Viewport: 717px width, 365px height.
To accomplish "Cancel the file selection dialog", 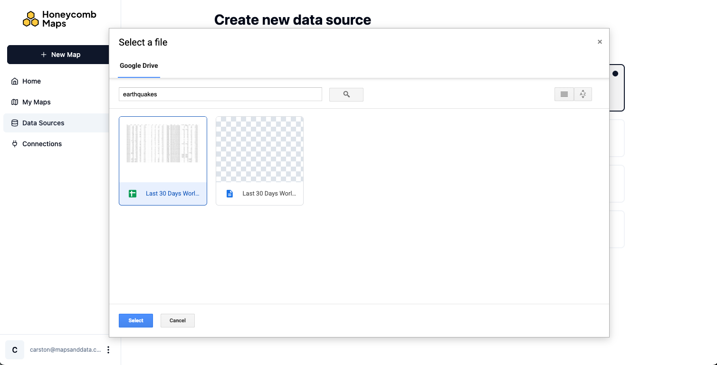I will pos(177,320).
